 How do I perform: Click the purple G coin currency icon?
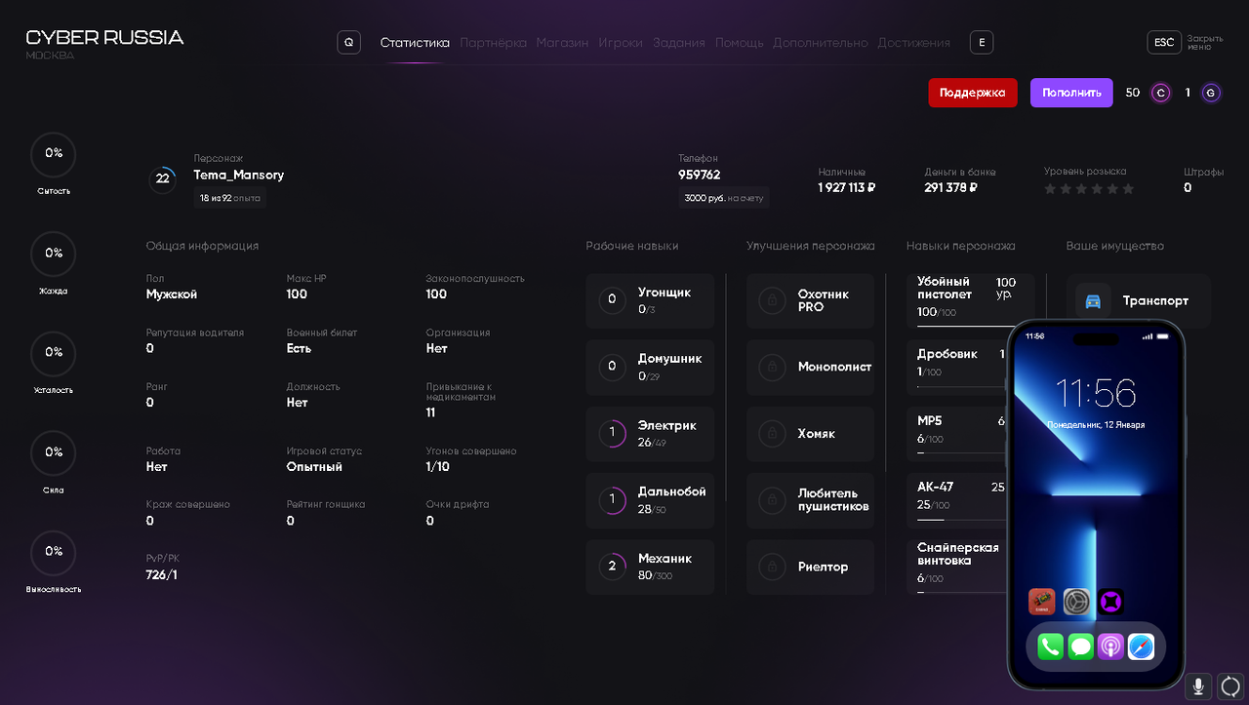1211,93
